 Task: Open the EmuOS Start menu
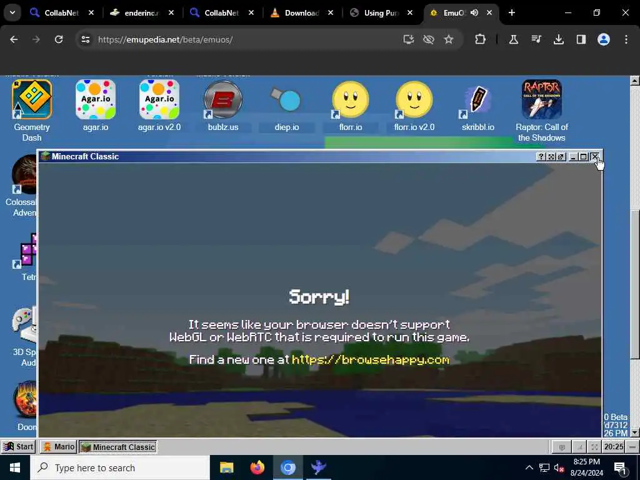tap(18, 447)
